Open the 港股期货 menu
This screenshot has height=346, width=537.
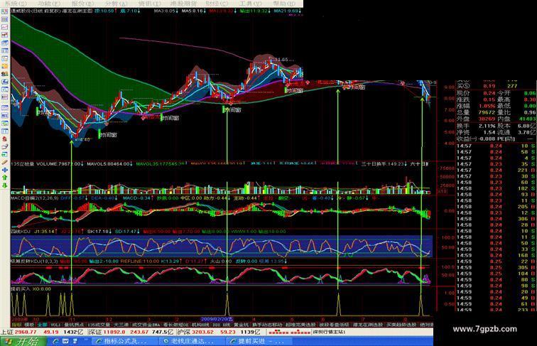pyautogui.click(x=184, y=4)
